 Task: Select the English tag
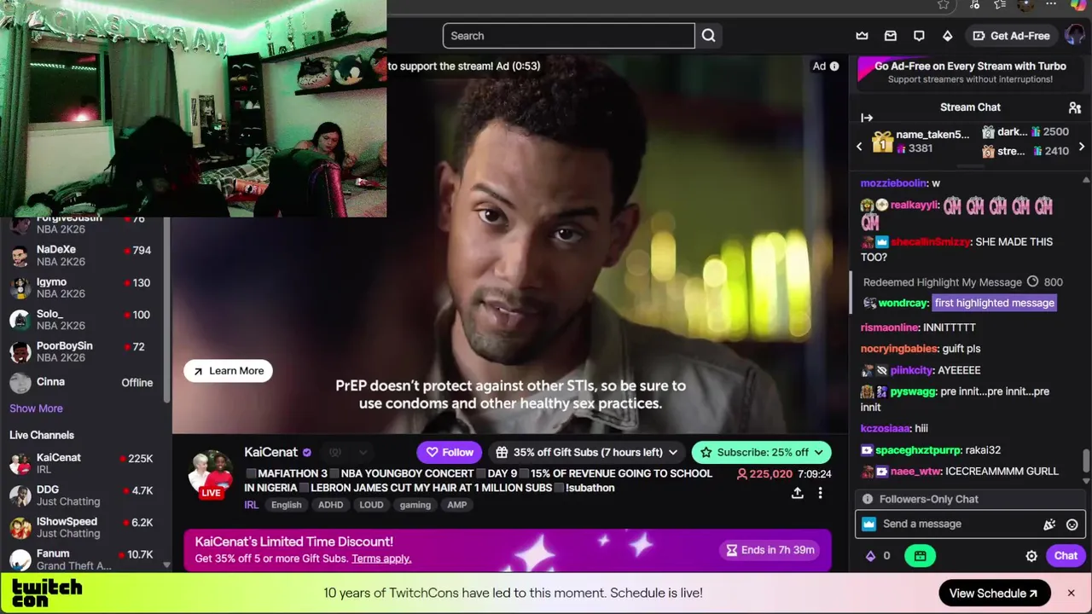pyautogui.click(x=287, y=505)
